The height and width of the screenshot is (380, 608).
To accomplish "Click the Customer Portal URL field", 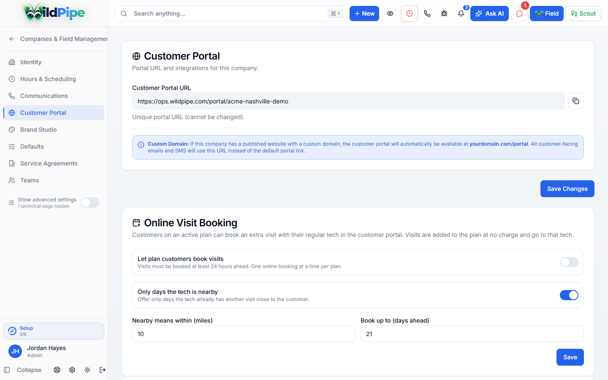I will pos(348,101).
